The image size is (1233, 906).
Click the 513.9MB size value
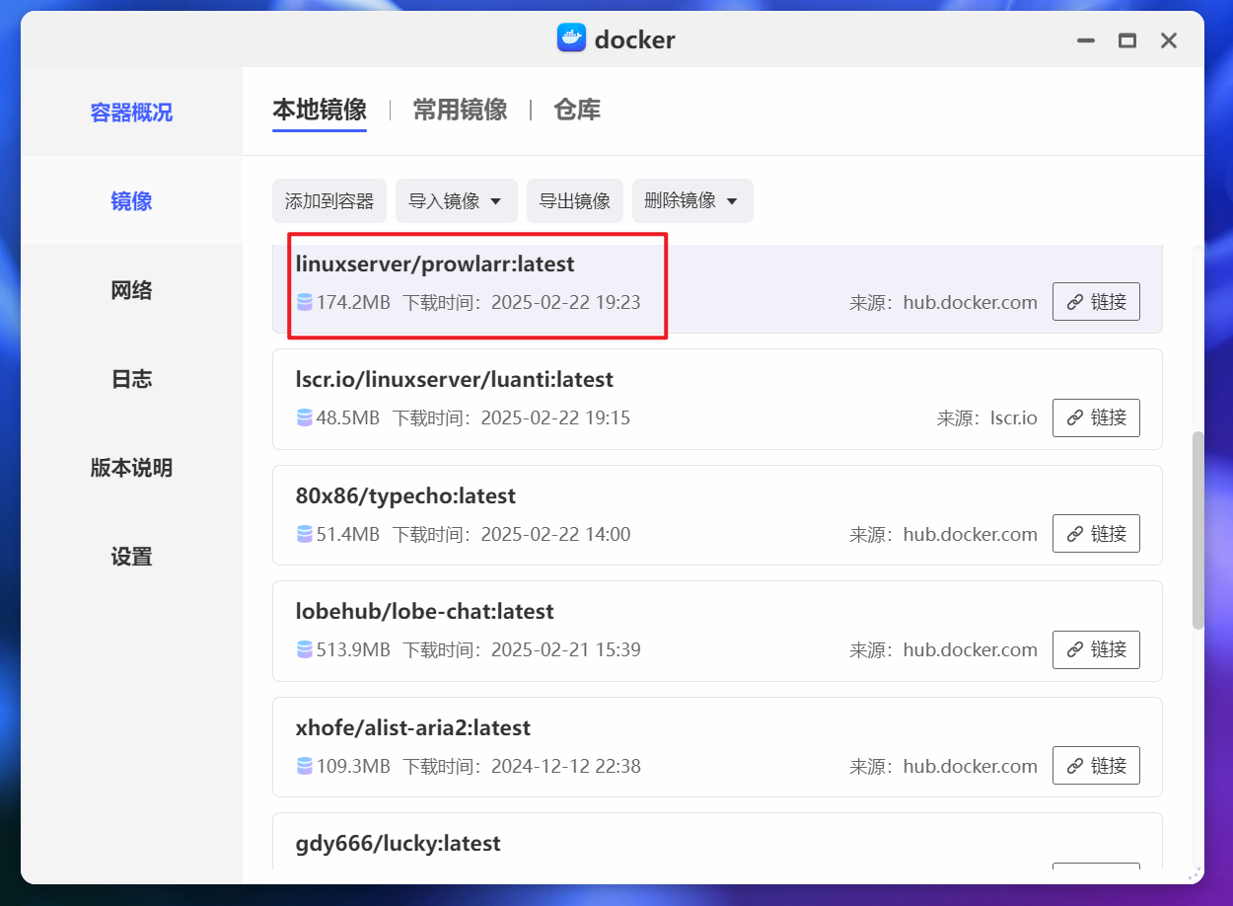coord(353,649)
